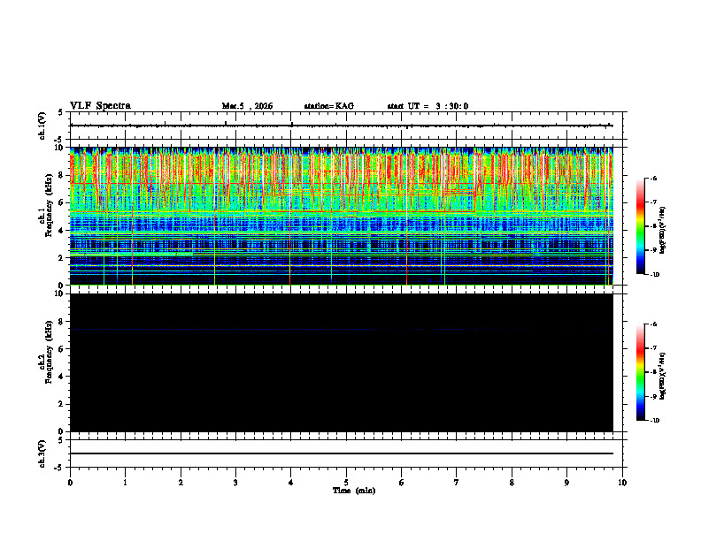This screenshot has height=541, width=701.
Task: Click the 10 tick on the time axis
Action: 622,483
